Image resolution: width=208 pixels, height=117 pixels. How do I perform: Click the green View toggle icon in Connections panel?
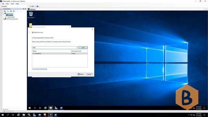(x=11, y=11)
